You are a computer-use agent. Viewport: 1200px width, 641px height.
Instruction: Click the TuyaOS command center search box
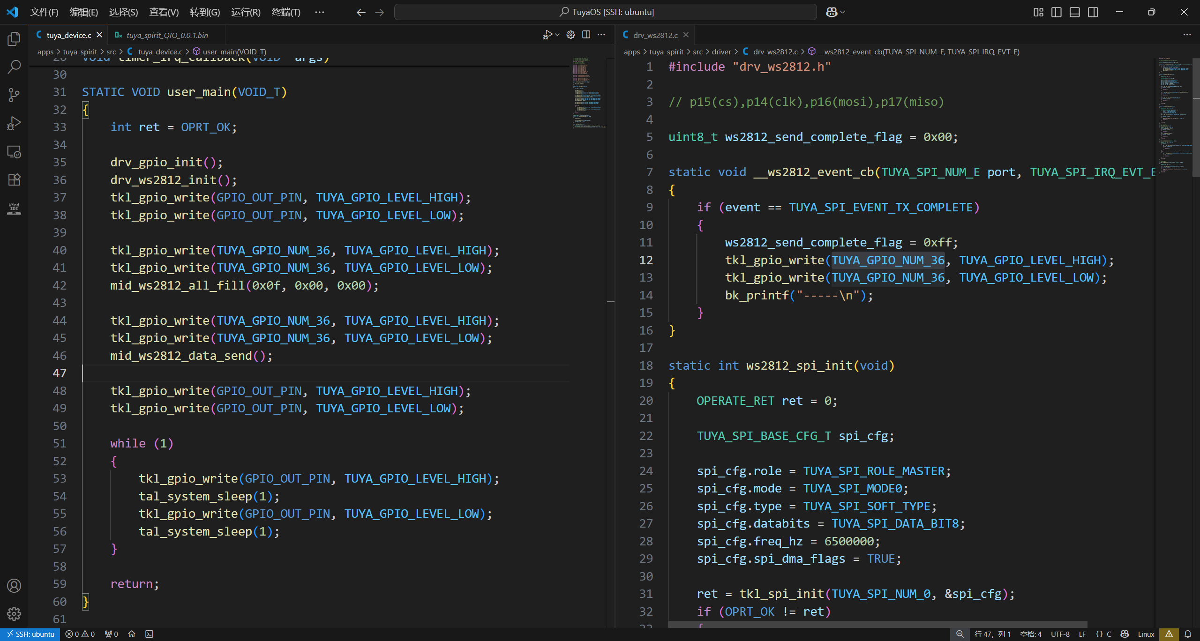pos(605,12)
